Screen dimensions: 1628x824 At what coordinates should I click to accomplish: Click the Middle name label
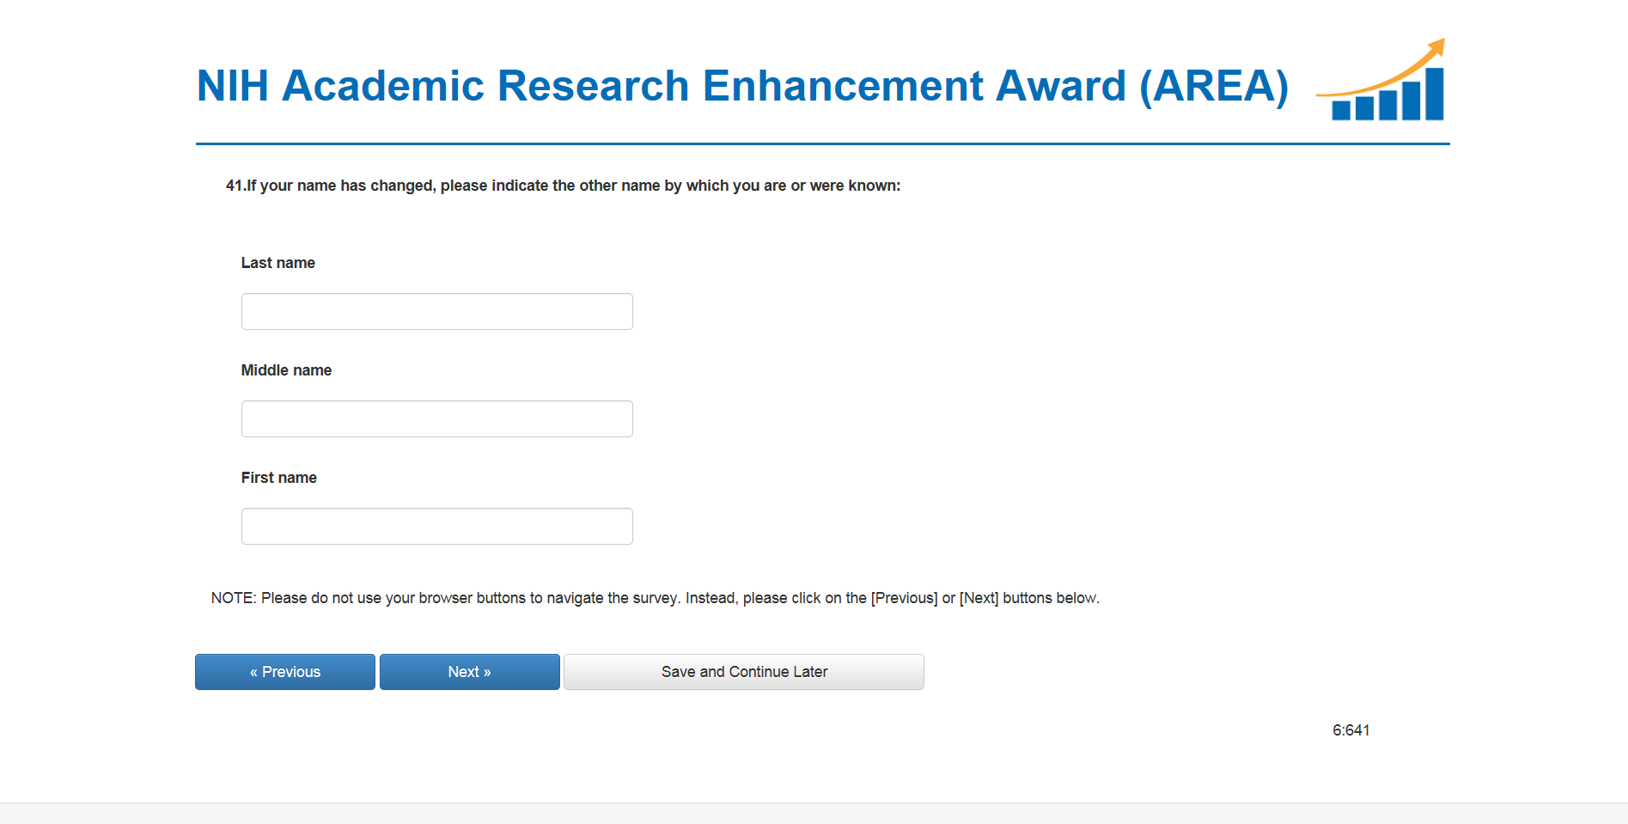point(286,370)
